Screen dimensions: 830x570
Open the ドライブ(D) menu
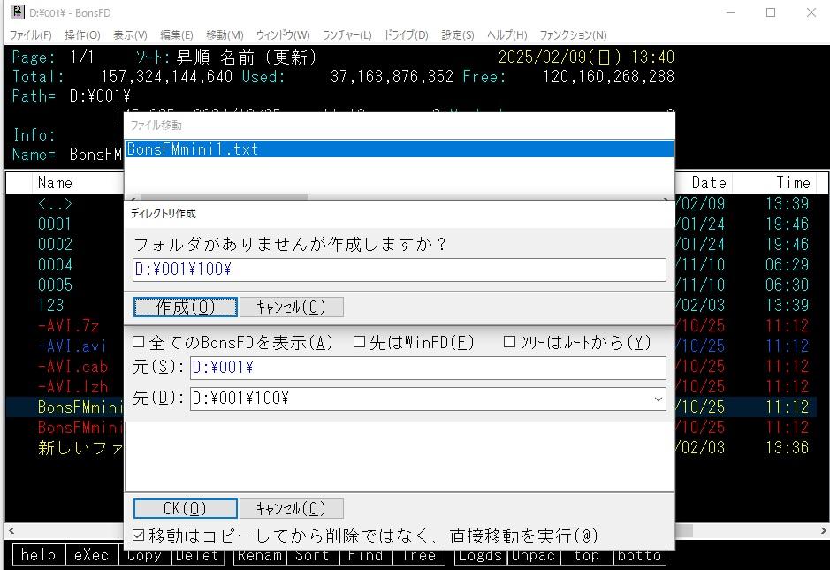[407, 34]
